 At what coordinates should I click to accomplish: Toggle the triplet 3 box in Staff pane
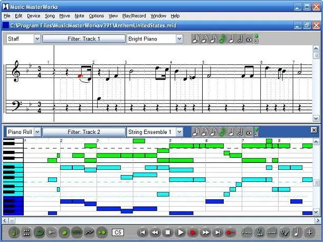[x=256, y=41]
